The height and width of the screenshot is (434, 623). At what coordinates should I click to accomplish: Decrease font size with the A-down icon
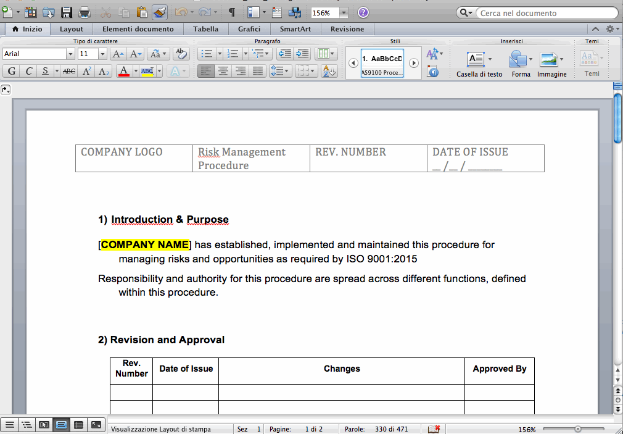point(136,54)
